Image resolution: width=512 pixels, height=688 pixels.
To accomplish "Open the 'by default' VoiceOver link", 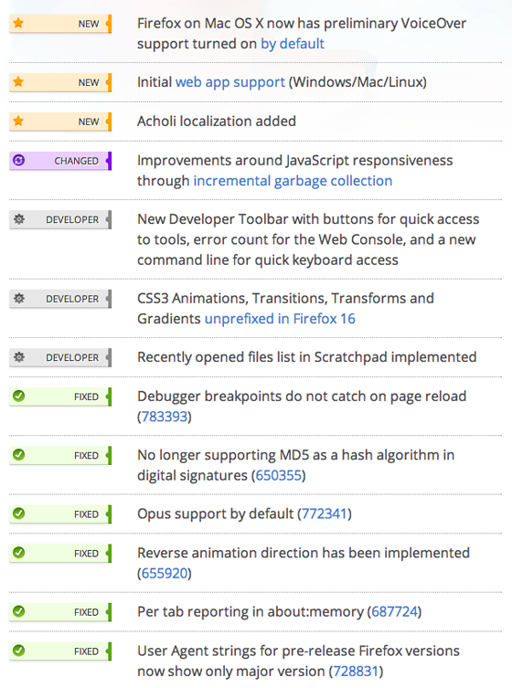I will [293, 44].
